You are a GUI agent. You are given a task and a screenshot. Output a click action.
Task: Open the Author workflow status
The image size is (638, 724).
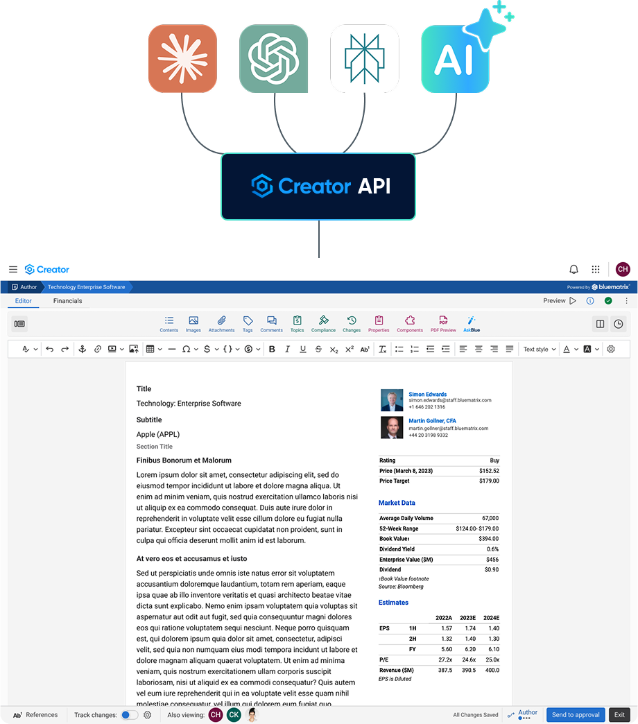pyautogui.click(x=523, y=714)
